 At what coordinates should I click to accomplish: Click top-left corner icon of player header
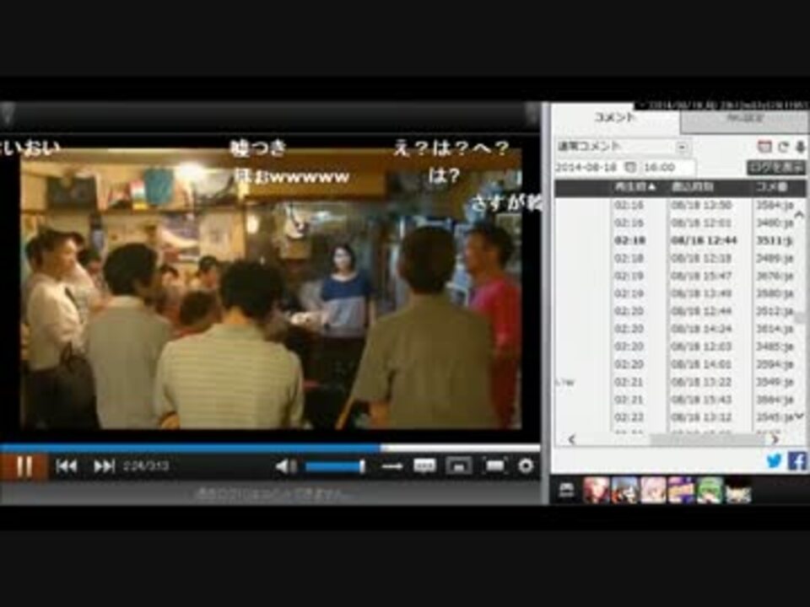point(8,114)
